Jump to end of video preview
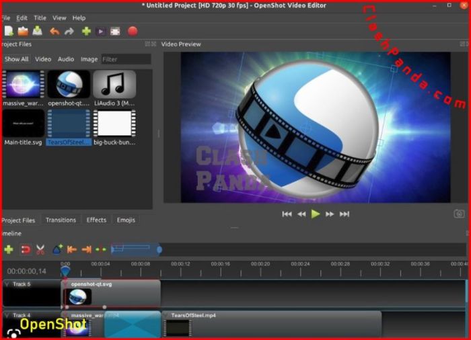471x340 pixels. [x=345, y=214]
